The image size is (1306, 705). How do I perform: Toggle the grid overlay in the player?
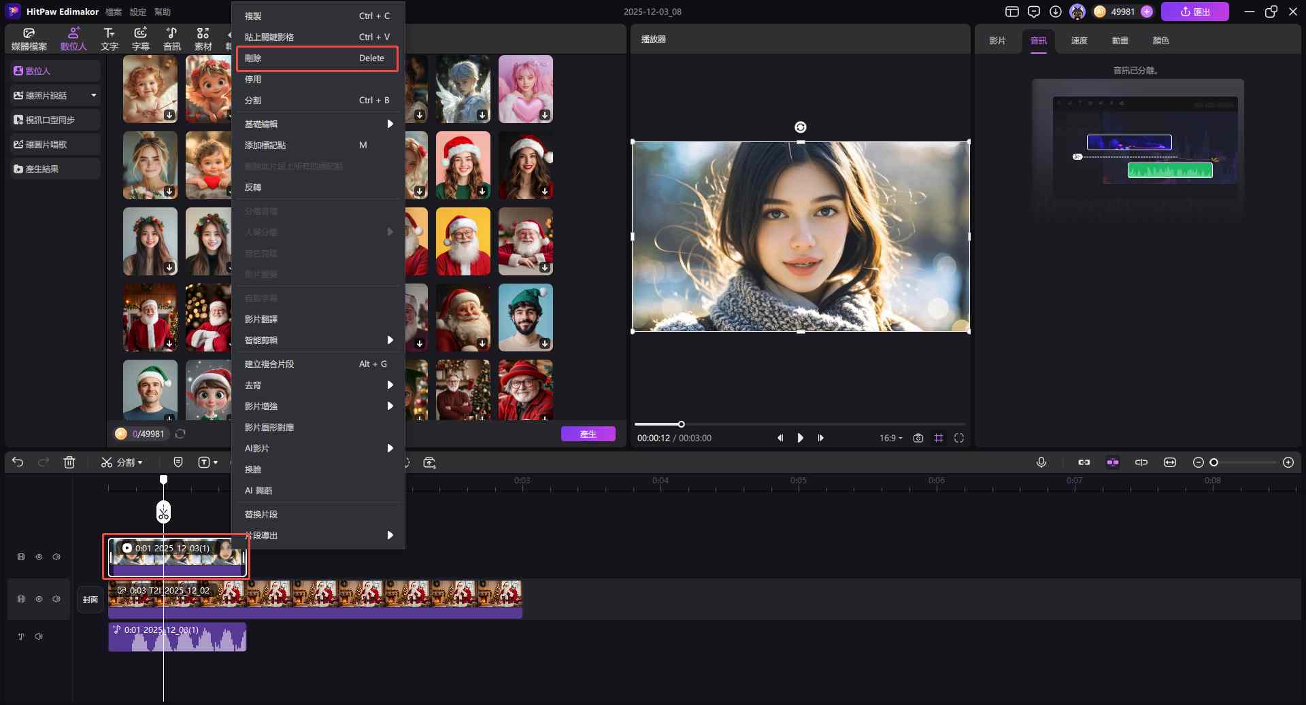click(939, 438)
